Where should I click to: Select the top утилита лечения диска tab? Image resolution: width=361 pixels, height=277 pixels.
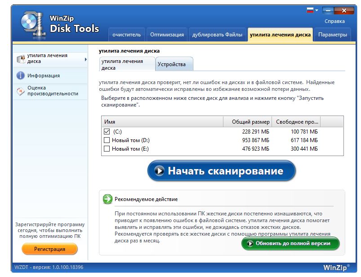280,35
